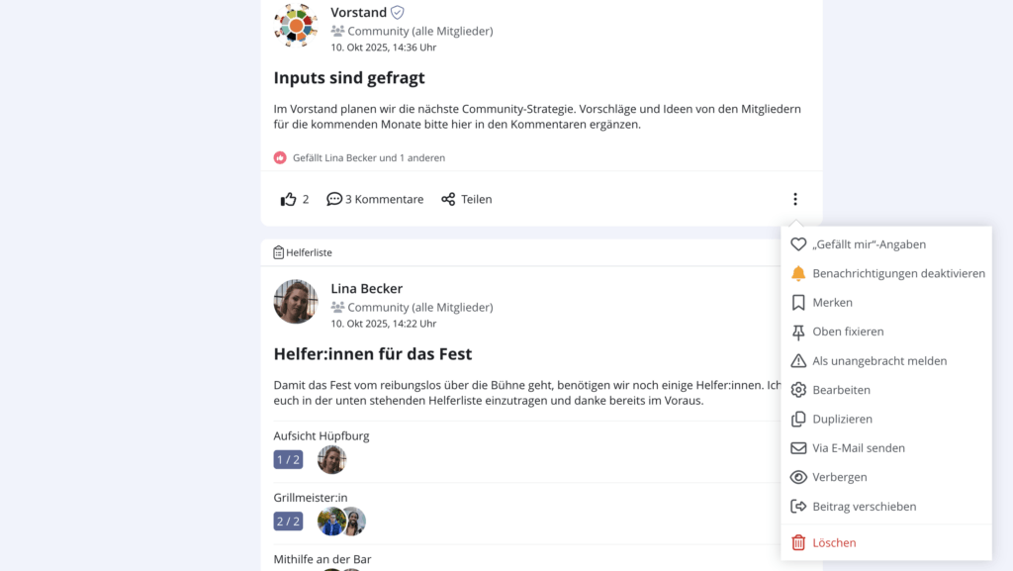Open the "Gefällt mir"-Angaben via heart icon
Screen dimensions: 1013x571
pos(797,243)
